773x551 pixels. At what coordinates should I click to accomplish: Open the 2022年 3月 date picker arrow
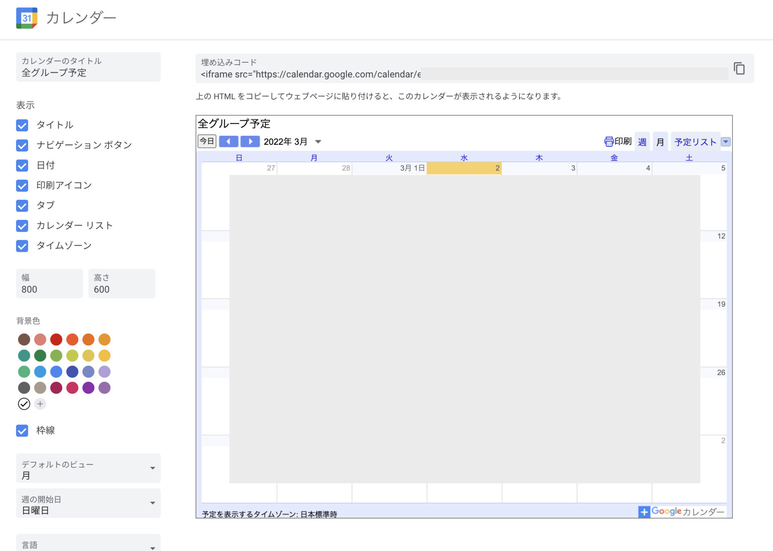(x=318, y=142)
